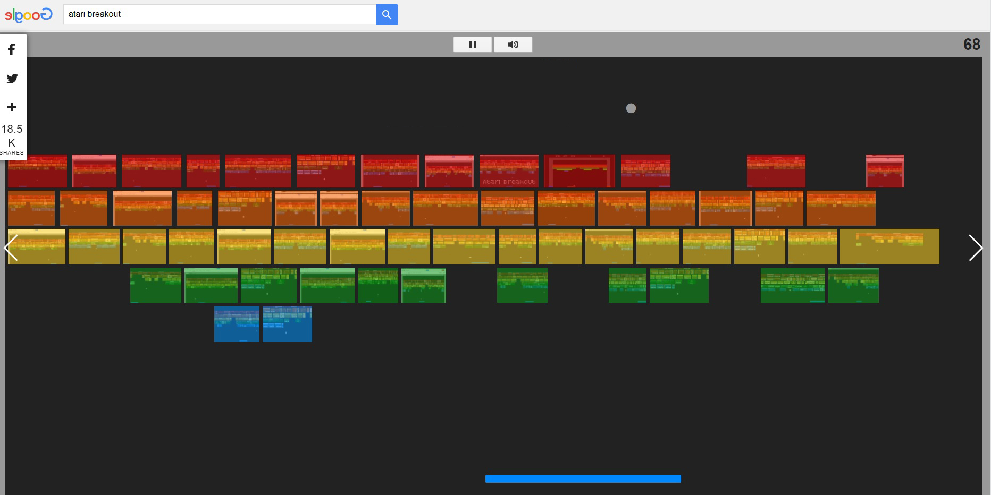The height and width of the screenshot is (495, 991).
Task: Pause the Breakout game
Action: tap(472, 45)
